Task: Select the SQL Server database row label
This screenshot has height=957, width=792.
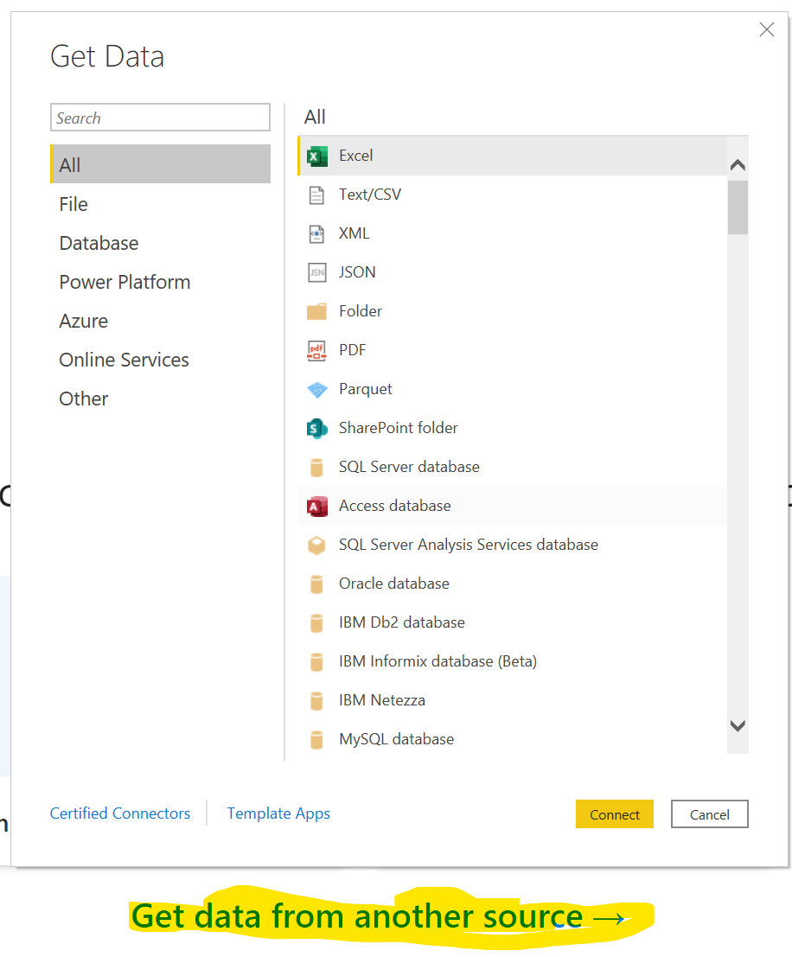Action: pos(409,467)
